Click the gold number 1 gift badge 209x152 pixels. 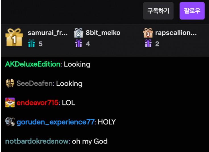pos(14,37)
